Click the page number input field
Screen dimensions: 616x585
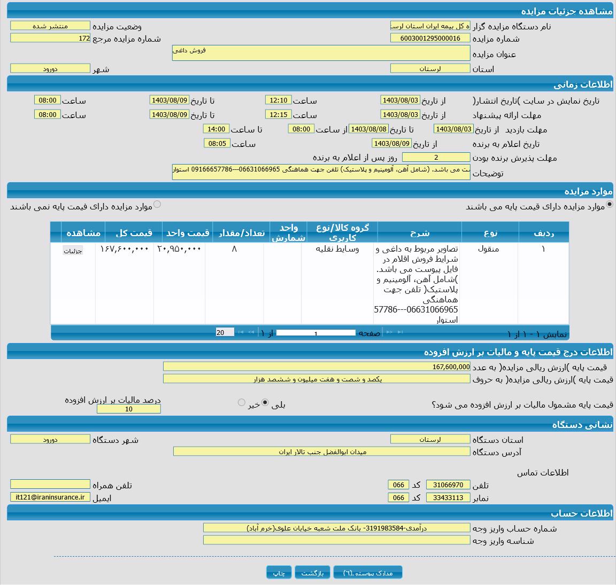[315, 333]
